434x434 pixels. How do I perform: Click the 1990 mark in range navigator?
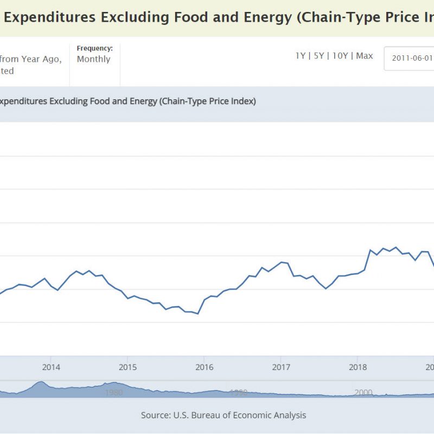238,392
